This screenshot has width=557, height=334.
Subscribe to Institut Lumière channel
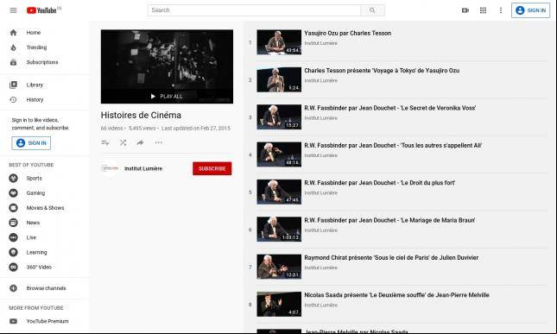[212, 168]
